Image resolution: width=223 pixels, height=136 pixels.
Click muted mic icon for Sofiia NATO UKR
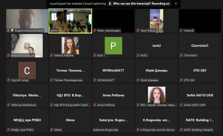pos(181,105)
